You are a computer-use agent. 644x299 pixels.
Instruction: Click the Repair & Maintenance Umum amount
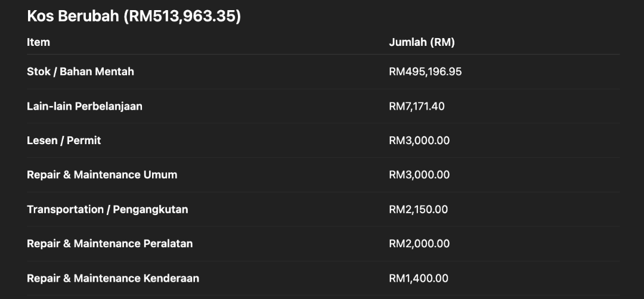[419, 175]
